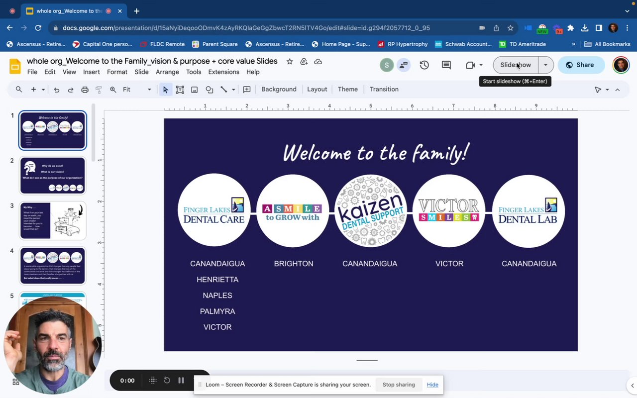Select the Text box tool
This screenshot has height=398, width=637.
click(x=180, y=90)
